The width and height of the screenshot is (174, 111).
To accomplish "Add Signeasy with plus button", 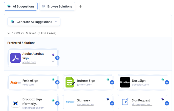I will pos(112,103).
